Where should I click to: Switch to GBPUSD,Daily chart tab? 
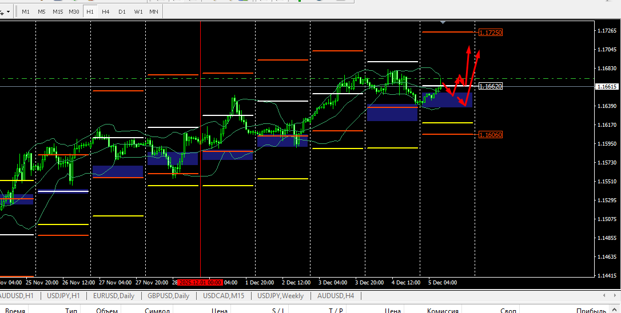coord(168,296)
